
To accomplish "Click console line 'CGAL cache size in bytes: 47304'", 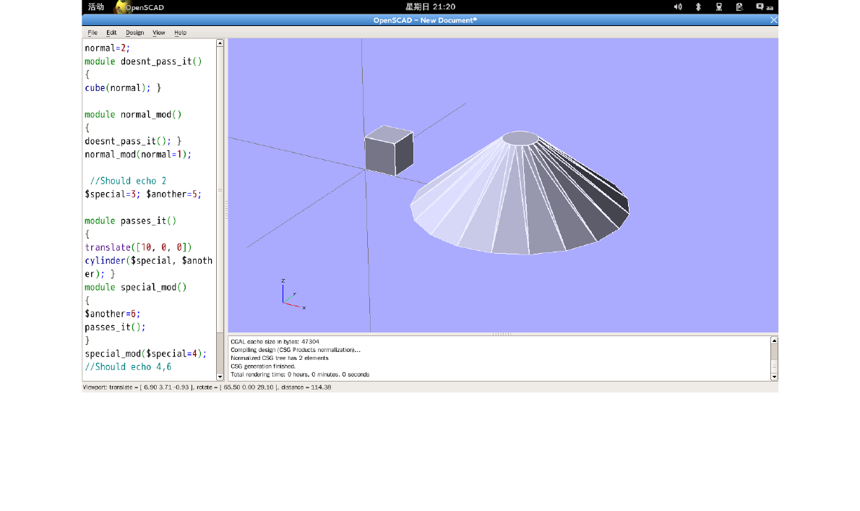I will pos(275,342).
